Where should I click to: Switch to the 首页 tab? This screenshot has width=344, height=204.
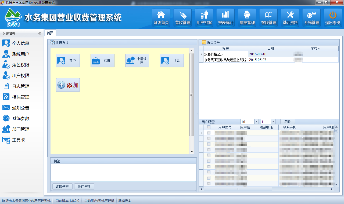50,33
